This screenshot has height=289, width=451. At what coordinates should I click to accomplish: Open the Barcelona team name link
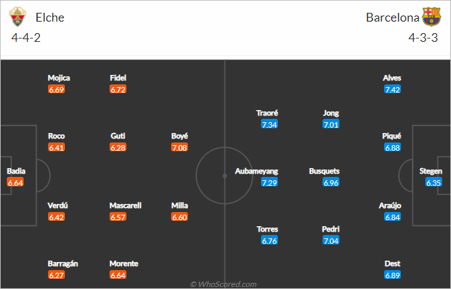(x=392, y=18)
